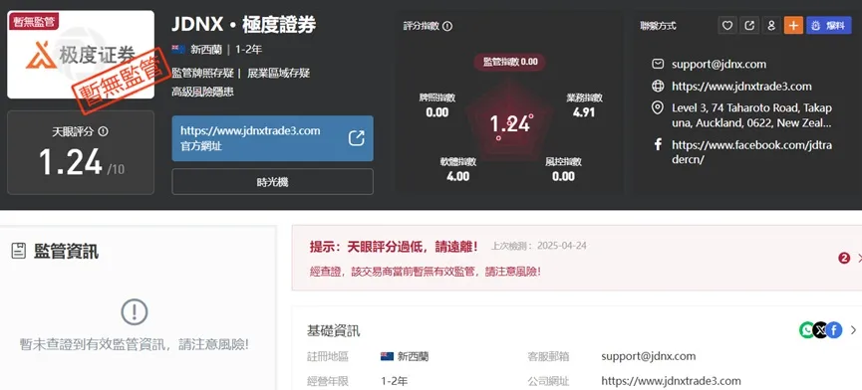
Task: Click the 暫未查證到有效監管資訊 notice text
Action: 135,344
